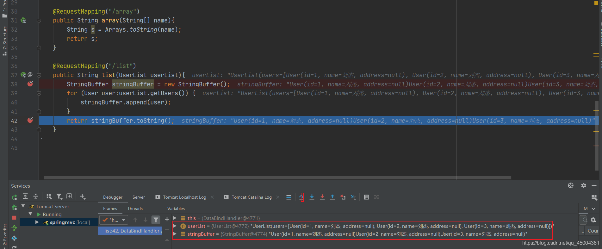Click the blue Step Into arrow

pos(312,197)
